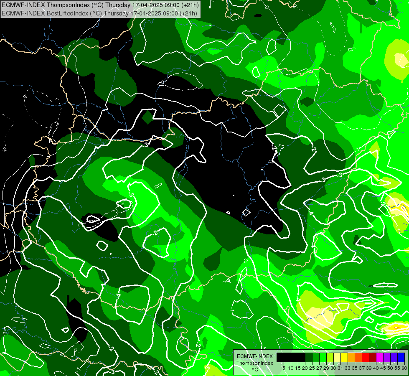Select the black legend swatch between 15 and 20
The height and width of the screenshot is (376, 409).
pos(302,357)
